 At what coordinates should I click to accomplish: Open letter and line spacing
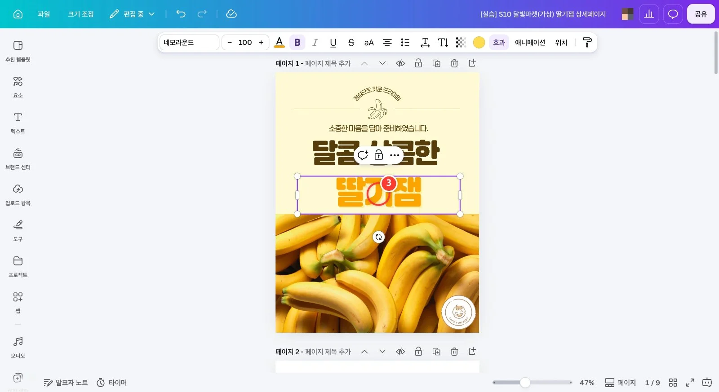click(x=425, y=42)
